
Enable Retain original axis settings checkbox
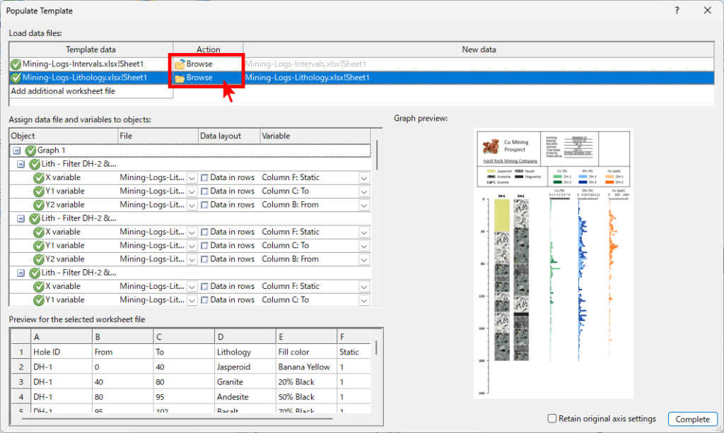[x=552, y=419]
